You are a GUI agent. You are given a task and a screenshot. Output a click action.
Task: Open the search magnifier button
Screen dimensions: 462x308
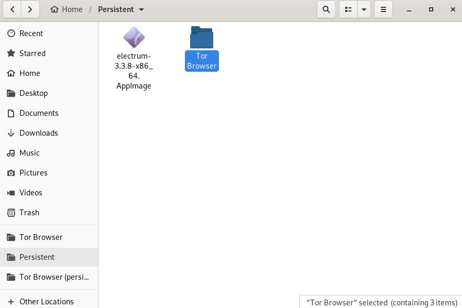[326, 9]
